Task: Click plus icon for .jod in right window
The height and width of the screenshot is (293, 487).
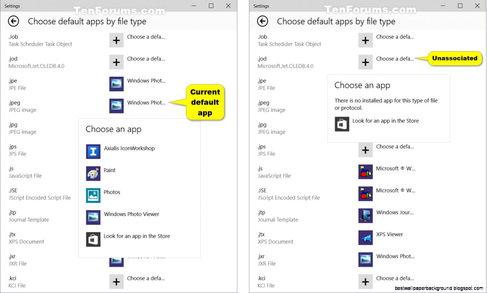Action: [x=366, y=62]
